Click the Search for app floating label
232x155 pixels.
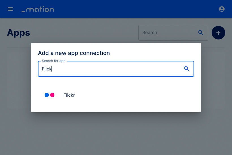pos(53,61)
